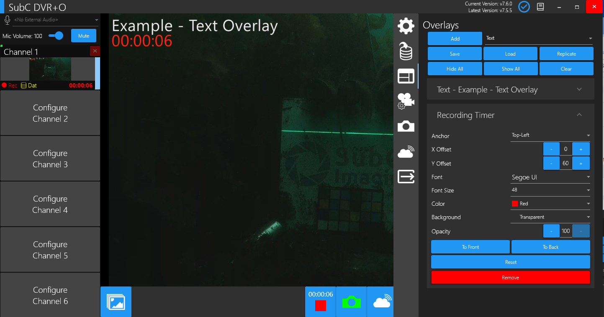Show All overlays
The image size is (604, 317).
(x=511, y=69)
